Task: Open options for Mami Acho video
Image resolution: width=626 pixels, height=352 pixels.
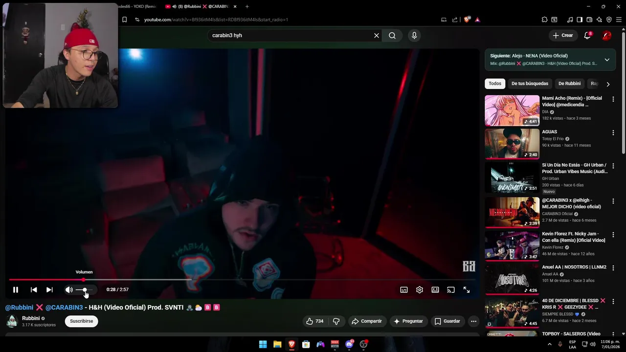Action: pos(613,99)
